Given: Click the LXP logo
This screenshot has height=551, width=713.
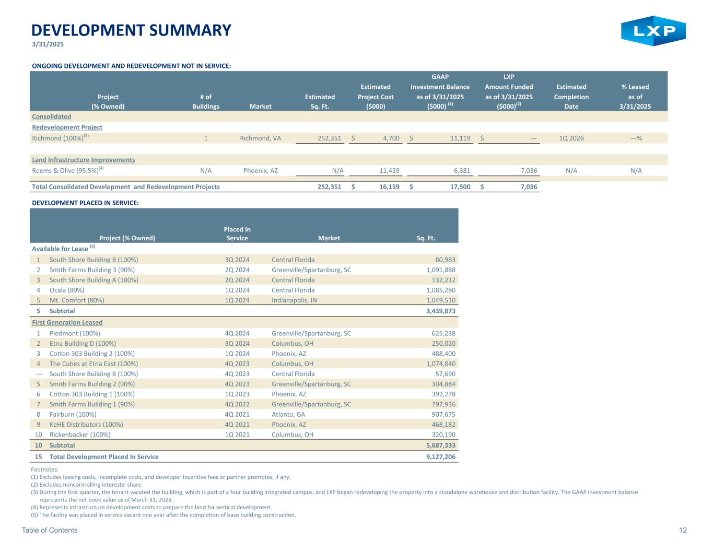Looking at the screenshot, I should coord(653,31).
